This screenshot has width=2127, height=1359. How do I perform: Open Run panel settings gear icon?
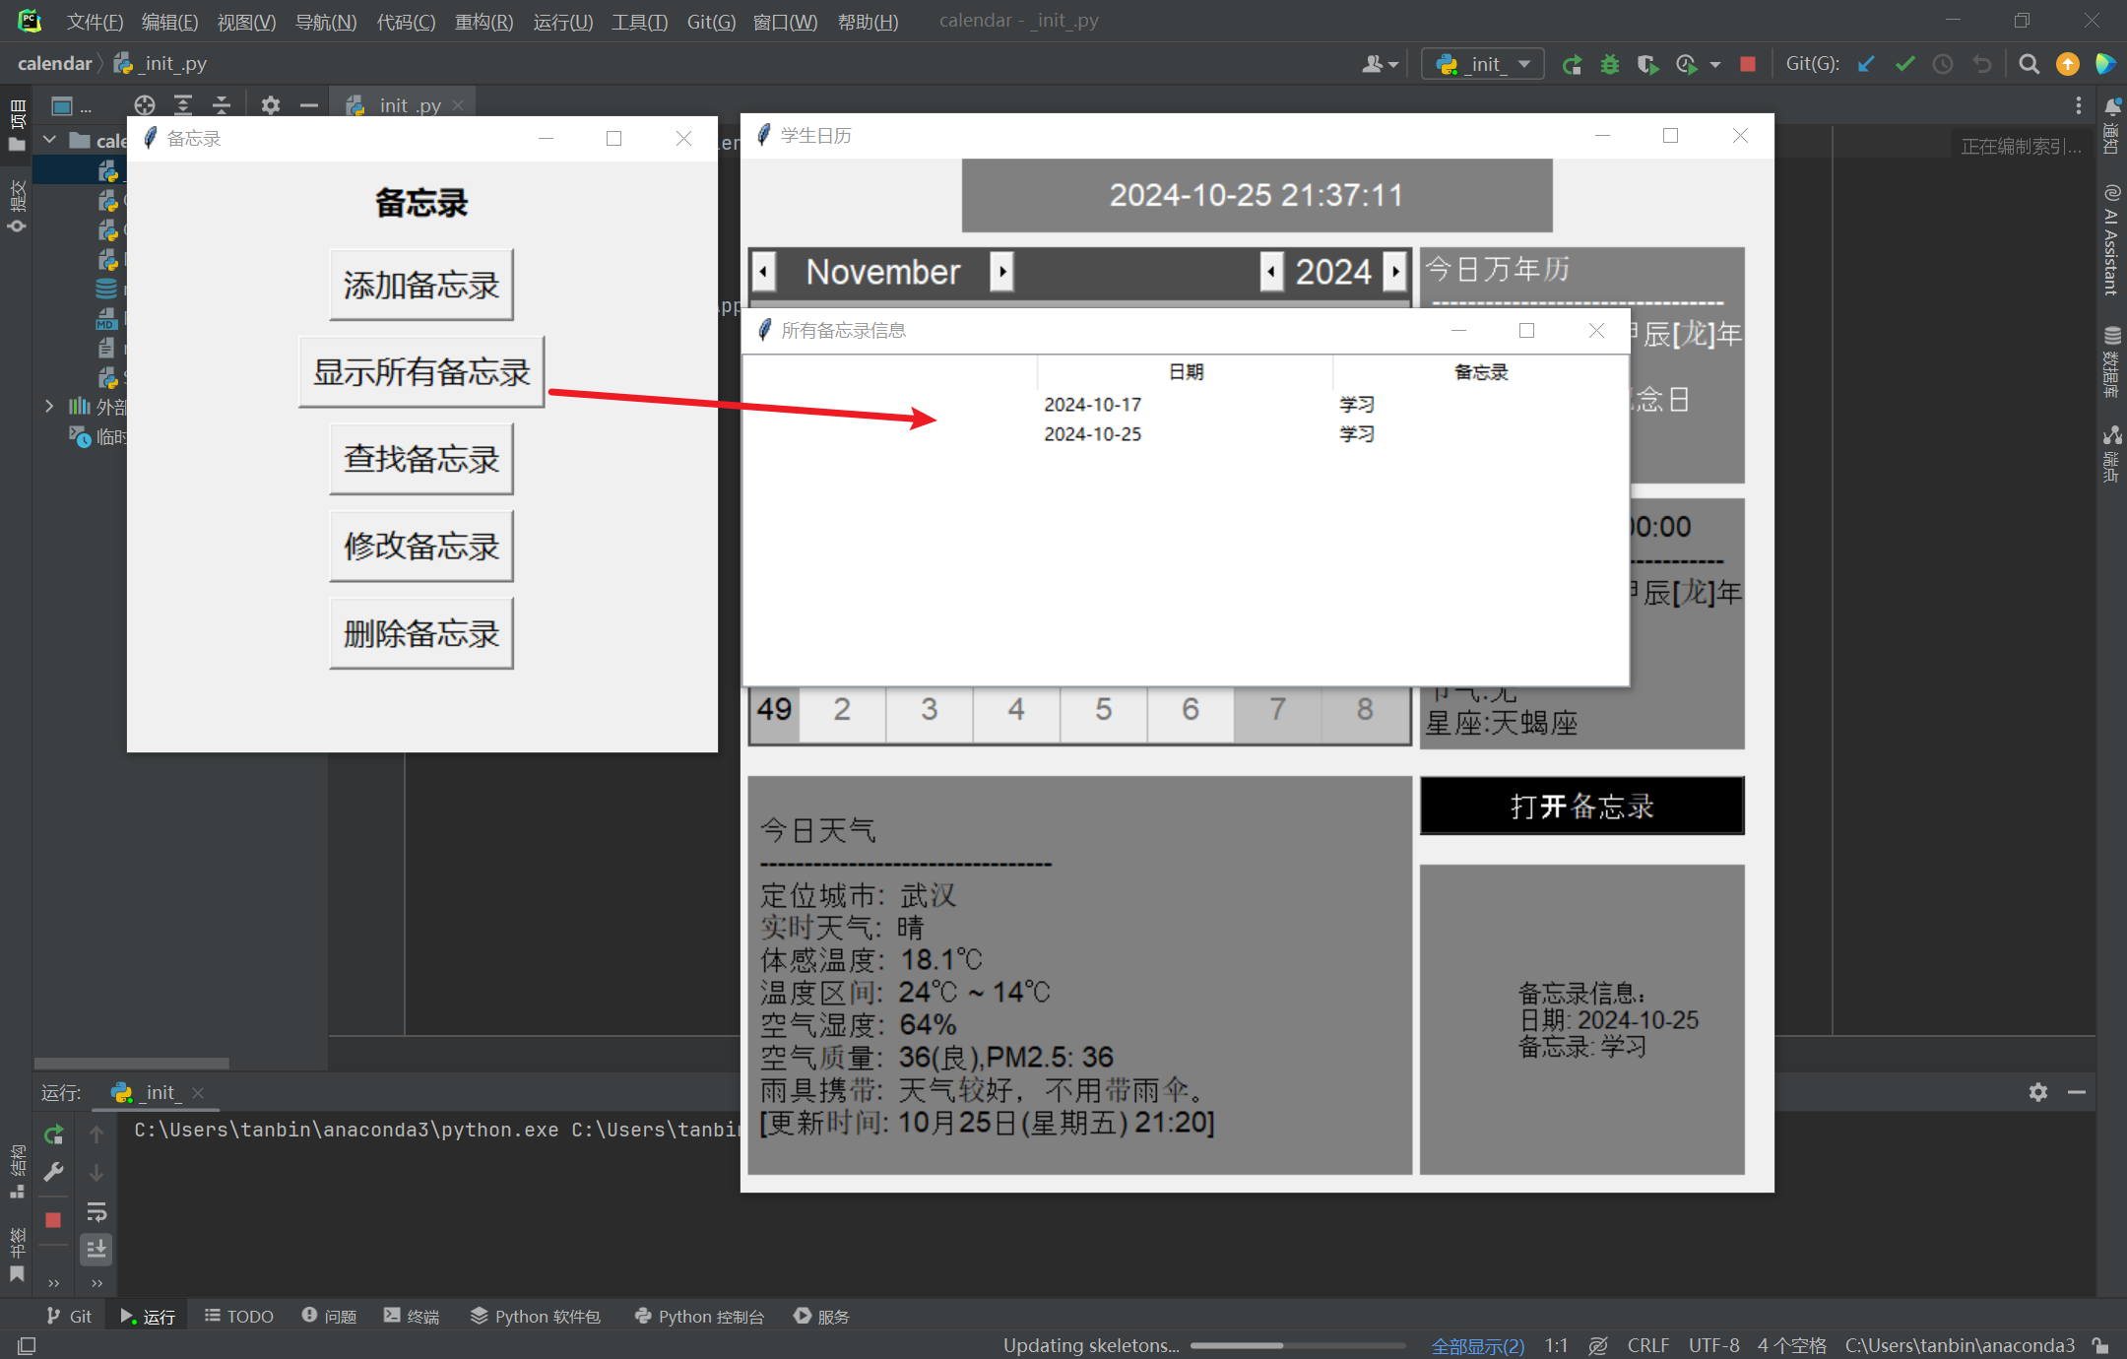pos(2037,1092)
